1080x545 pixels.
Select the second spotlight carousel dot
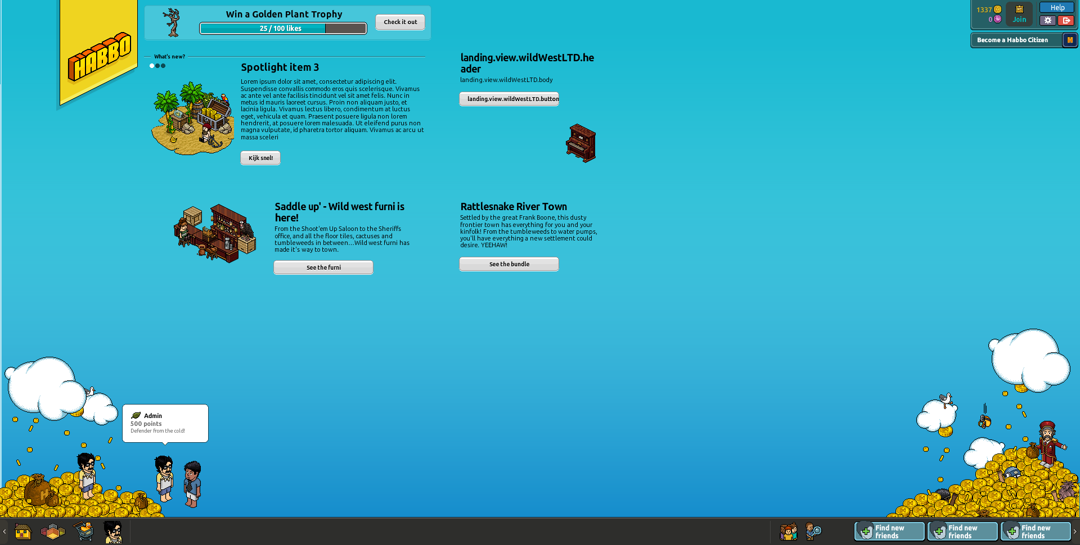pyautogui.click(x=157, y=66)
